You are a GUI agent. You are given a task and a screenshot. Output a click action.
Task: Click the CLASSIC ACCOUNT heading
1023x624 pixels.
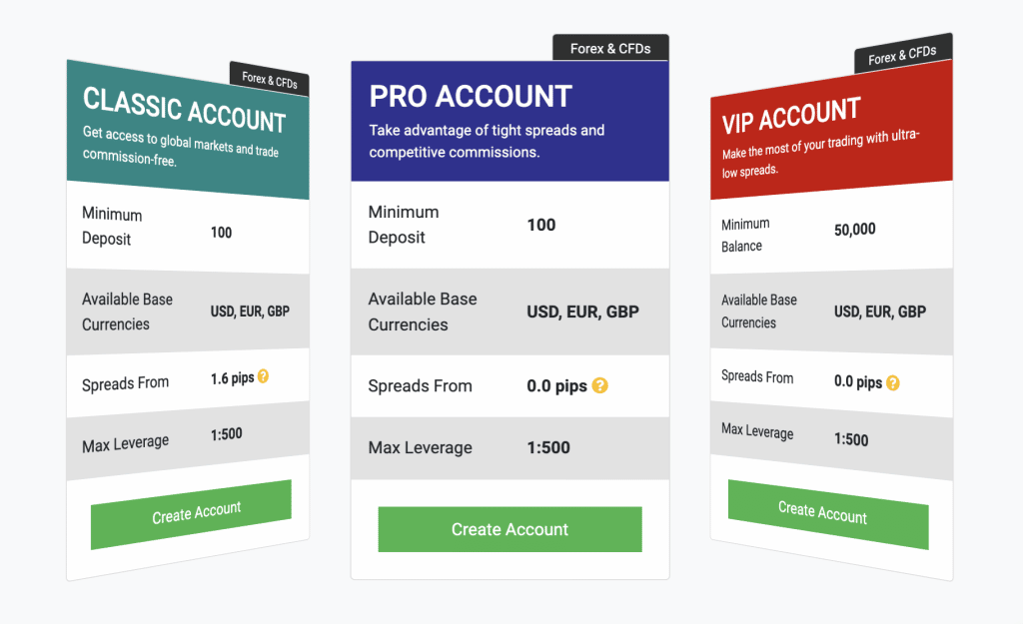[x=185, y=110]
